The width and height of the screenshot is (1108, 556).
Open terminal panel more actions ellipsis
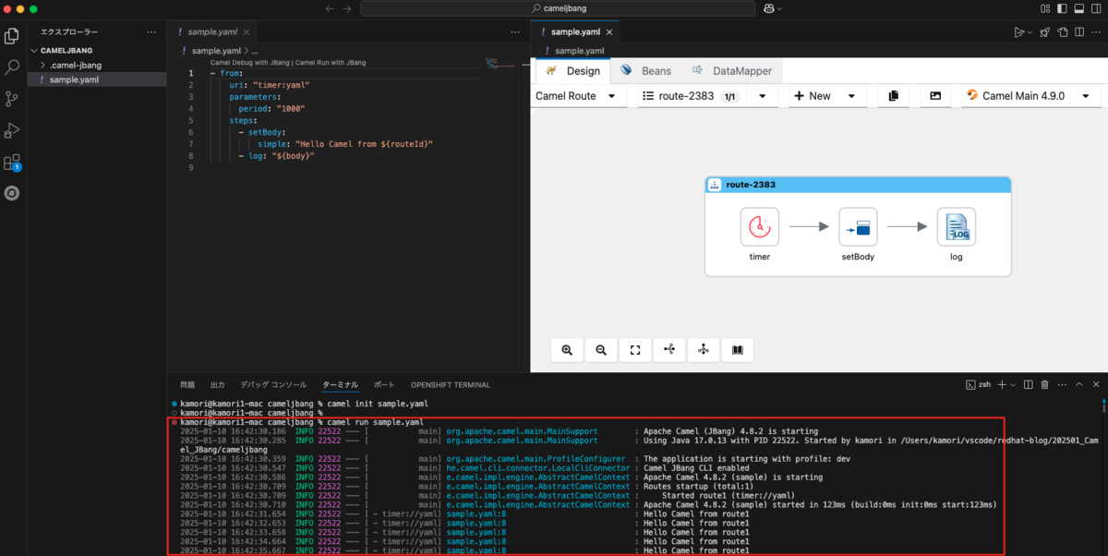coord(1063,384)
